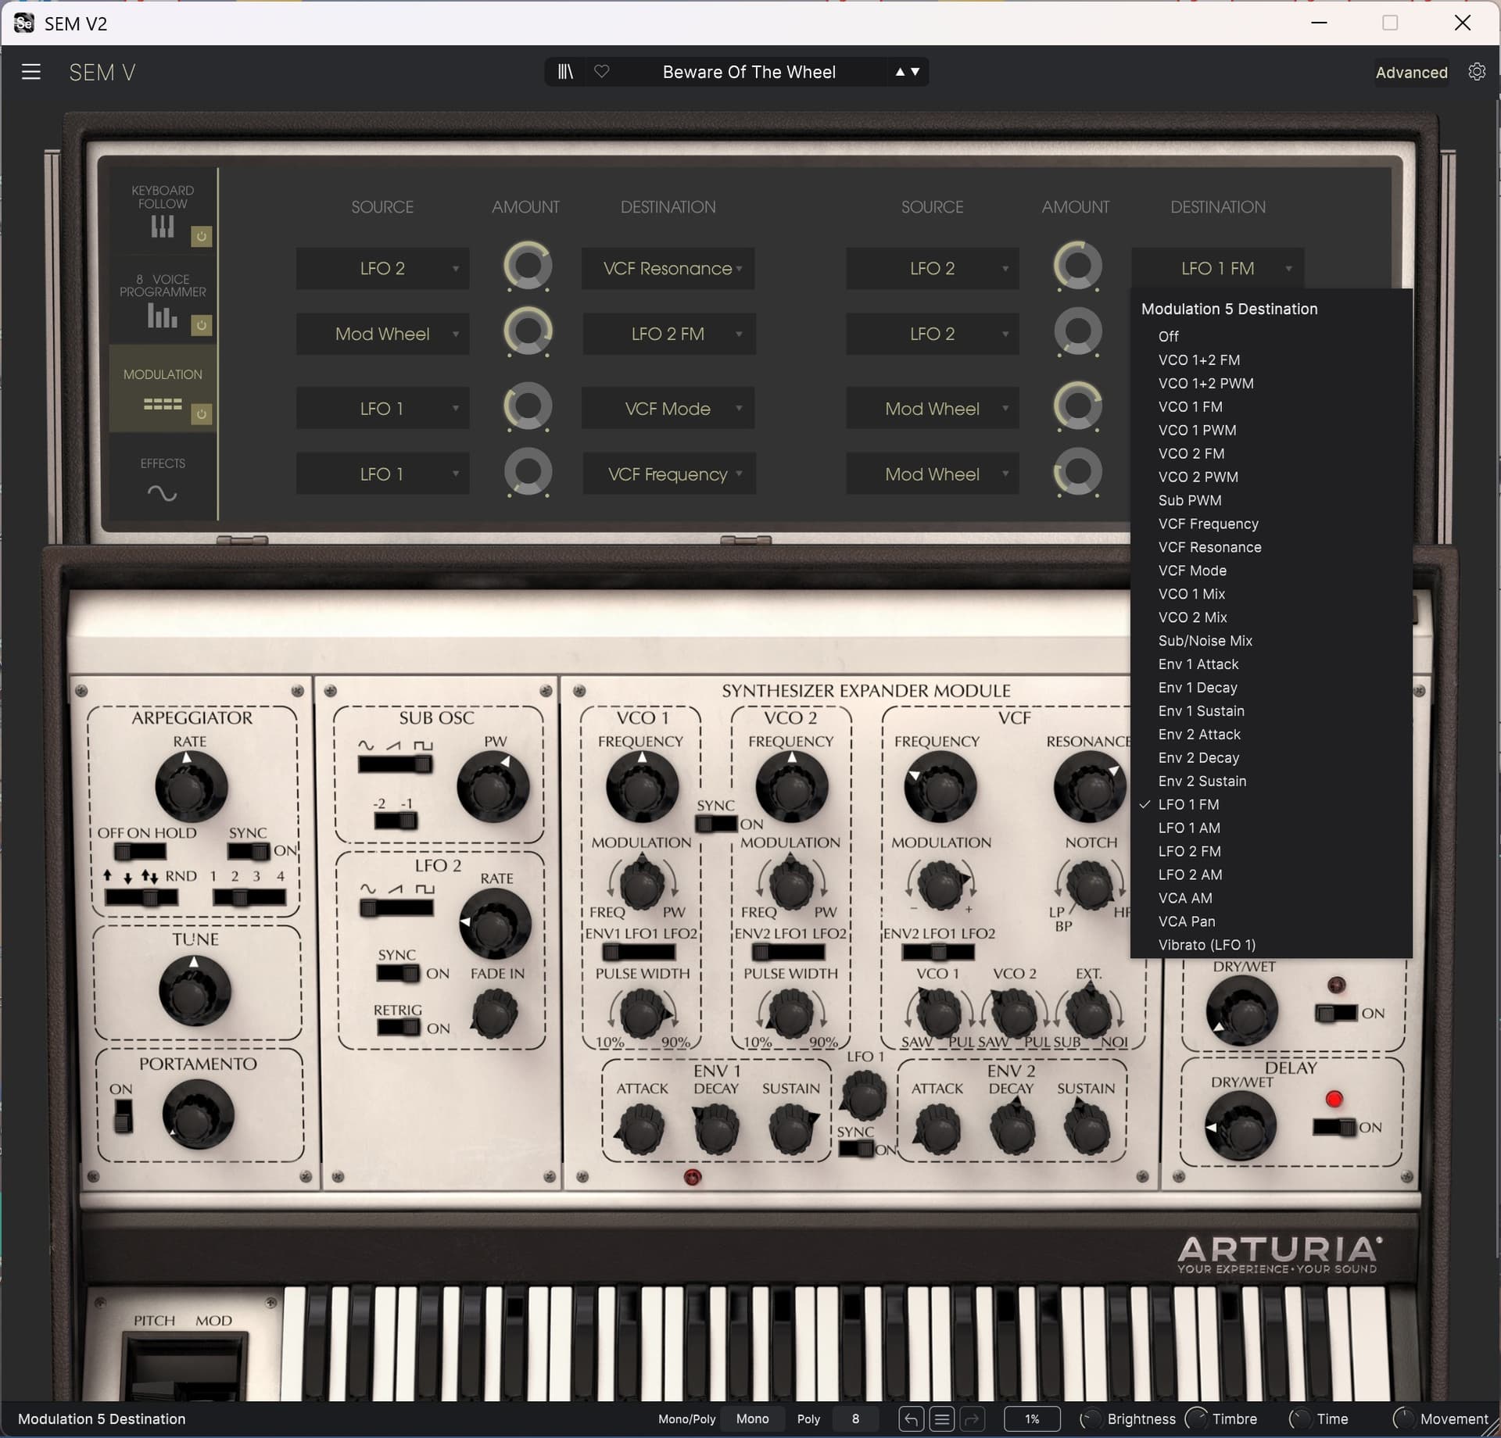Click the Advanced button
This screenshot has width=1501, height=1438.
[1411, 72]
